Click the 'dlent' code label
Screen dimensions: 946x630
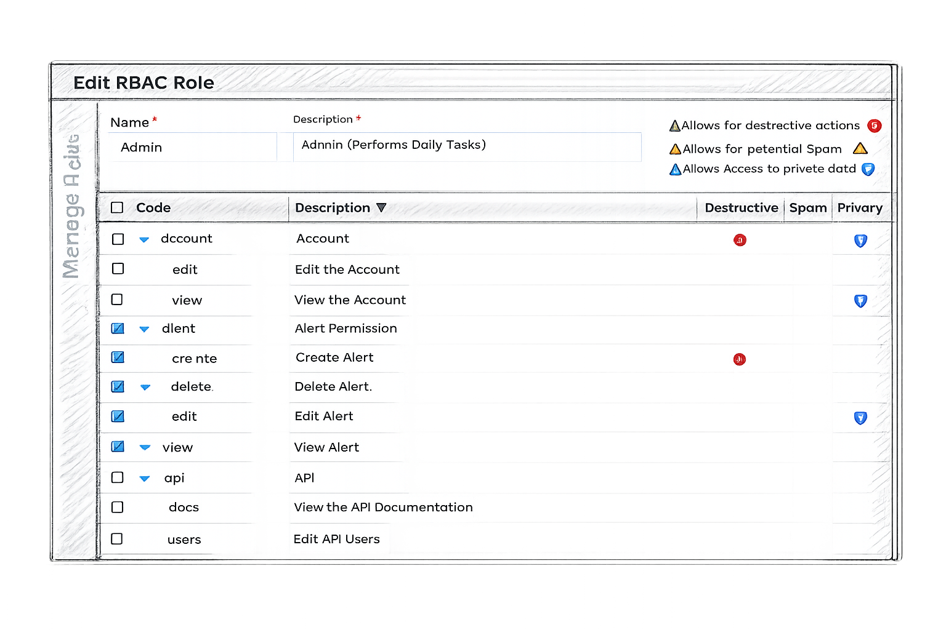(x=179, y=329)
